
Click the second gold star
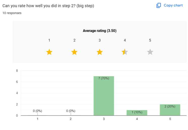(x=74, y=52)
